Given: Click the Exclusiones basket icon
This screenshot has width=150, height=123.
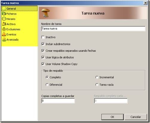Looking at the screenshot, I should pyautogui.click(x=4, y=29).
